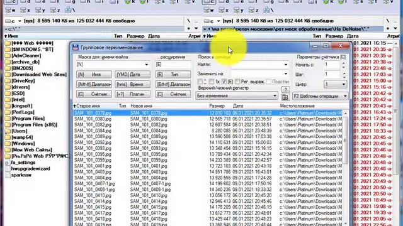Enable the Рег. выраж. checkbox

click(237, 82)
